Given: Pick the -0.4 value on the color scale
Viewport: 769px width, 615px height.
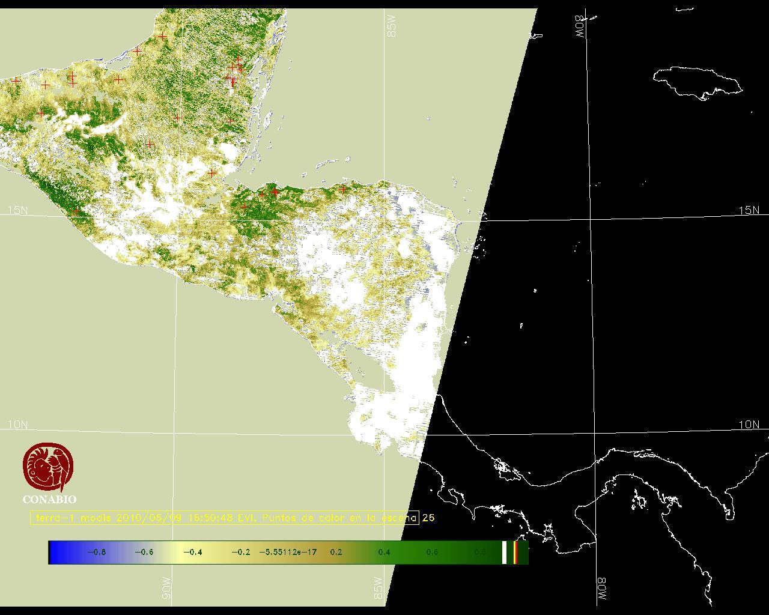Looking at the screenshot, I should point(192,552).
